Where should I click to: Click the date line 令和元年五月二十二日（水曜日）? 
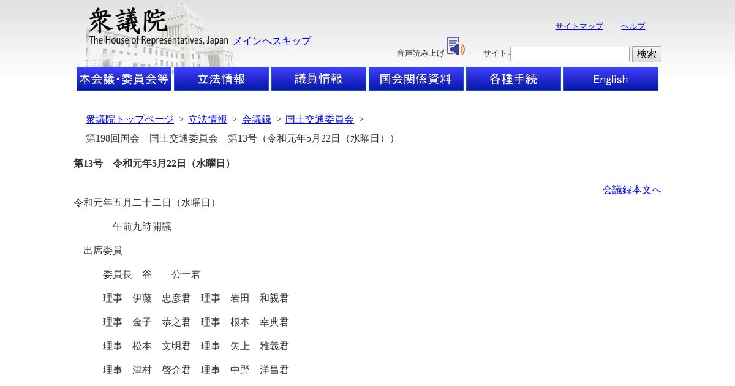pyautogui.click(x=146, y=203)
